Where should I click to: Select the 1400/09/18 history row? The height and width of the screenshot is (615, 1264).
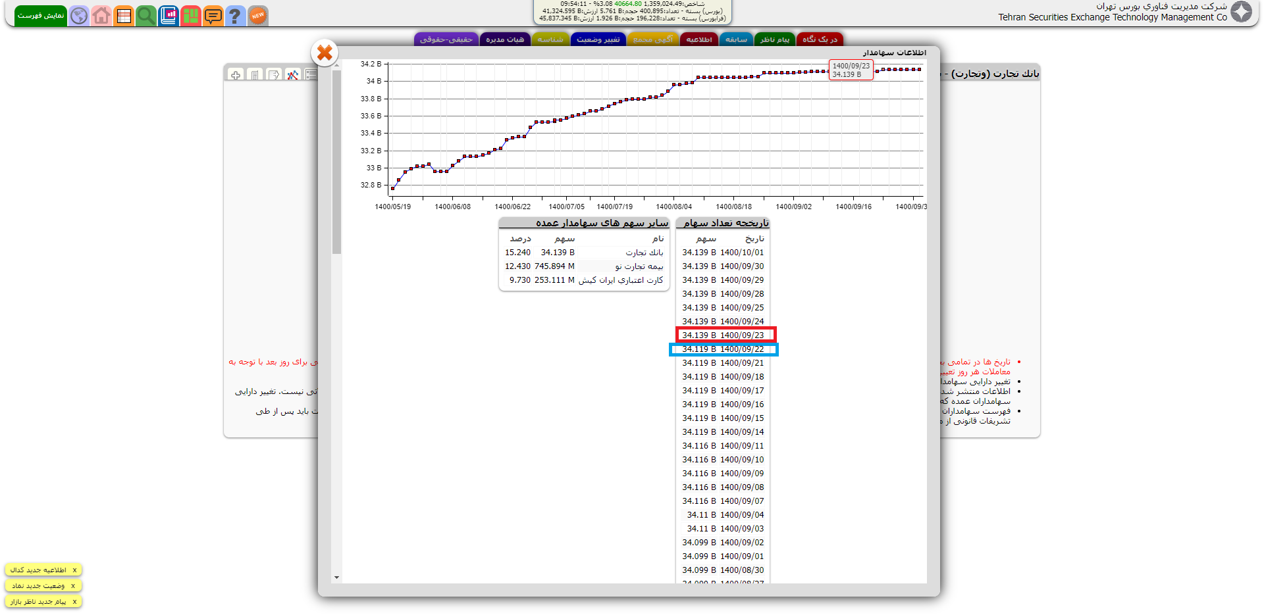[x=723, y=377]
